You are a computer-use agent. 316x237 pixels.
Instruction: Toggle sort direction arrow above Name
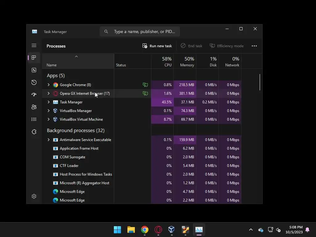click(x=76, y=57)
